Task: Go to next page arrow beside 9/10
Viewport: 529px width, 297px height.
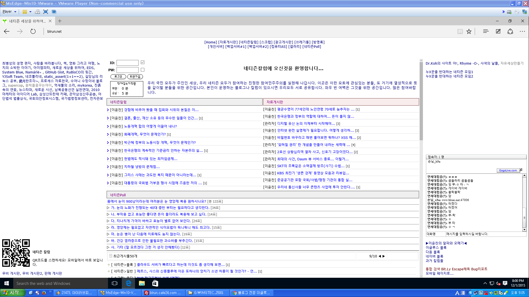Action: (384, 256)
